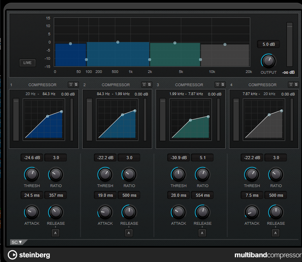Screen dimensions: 302x262
Task: Click band 3 lower frequency 1.99 kHz
Action: [177, 94]
